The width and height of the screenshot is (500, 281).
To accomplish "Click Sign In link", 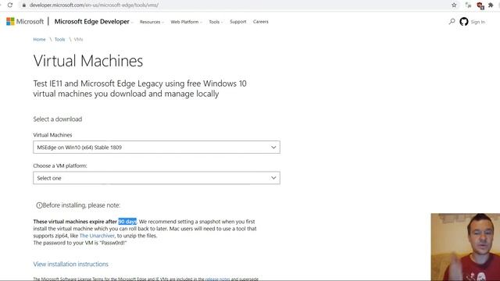I will pos(477,22).
